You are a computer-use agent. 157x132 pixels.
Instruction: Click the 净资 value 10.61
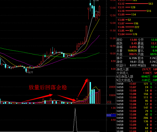[x=133, y=62]
